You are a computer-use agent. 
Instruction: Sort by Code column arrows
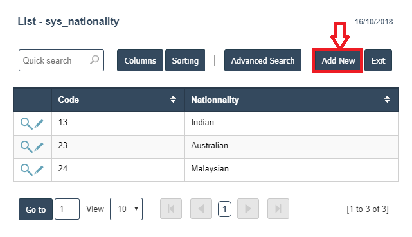173,100
